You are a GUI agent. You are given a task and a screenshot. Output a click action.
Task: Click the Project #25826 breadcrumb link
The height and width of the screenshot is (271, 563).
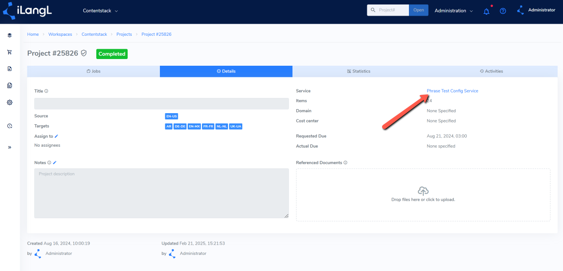(156, 34)
